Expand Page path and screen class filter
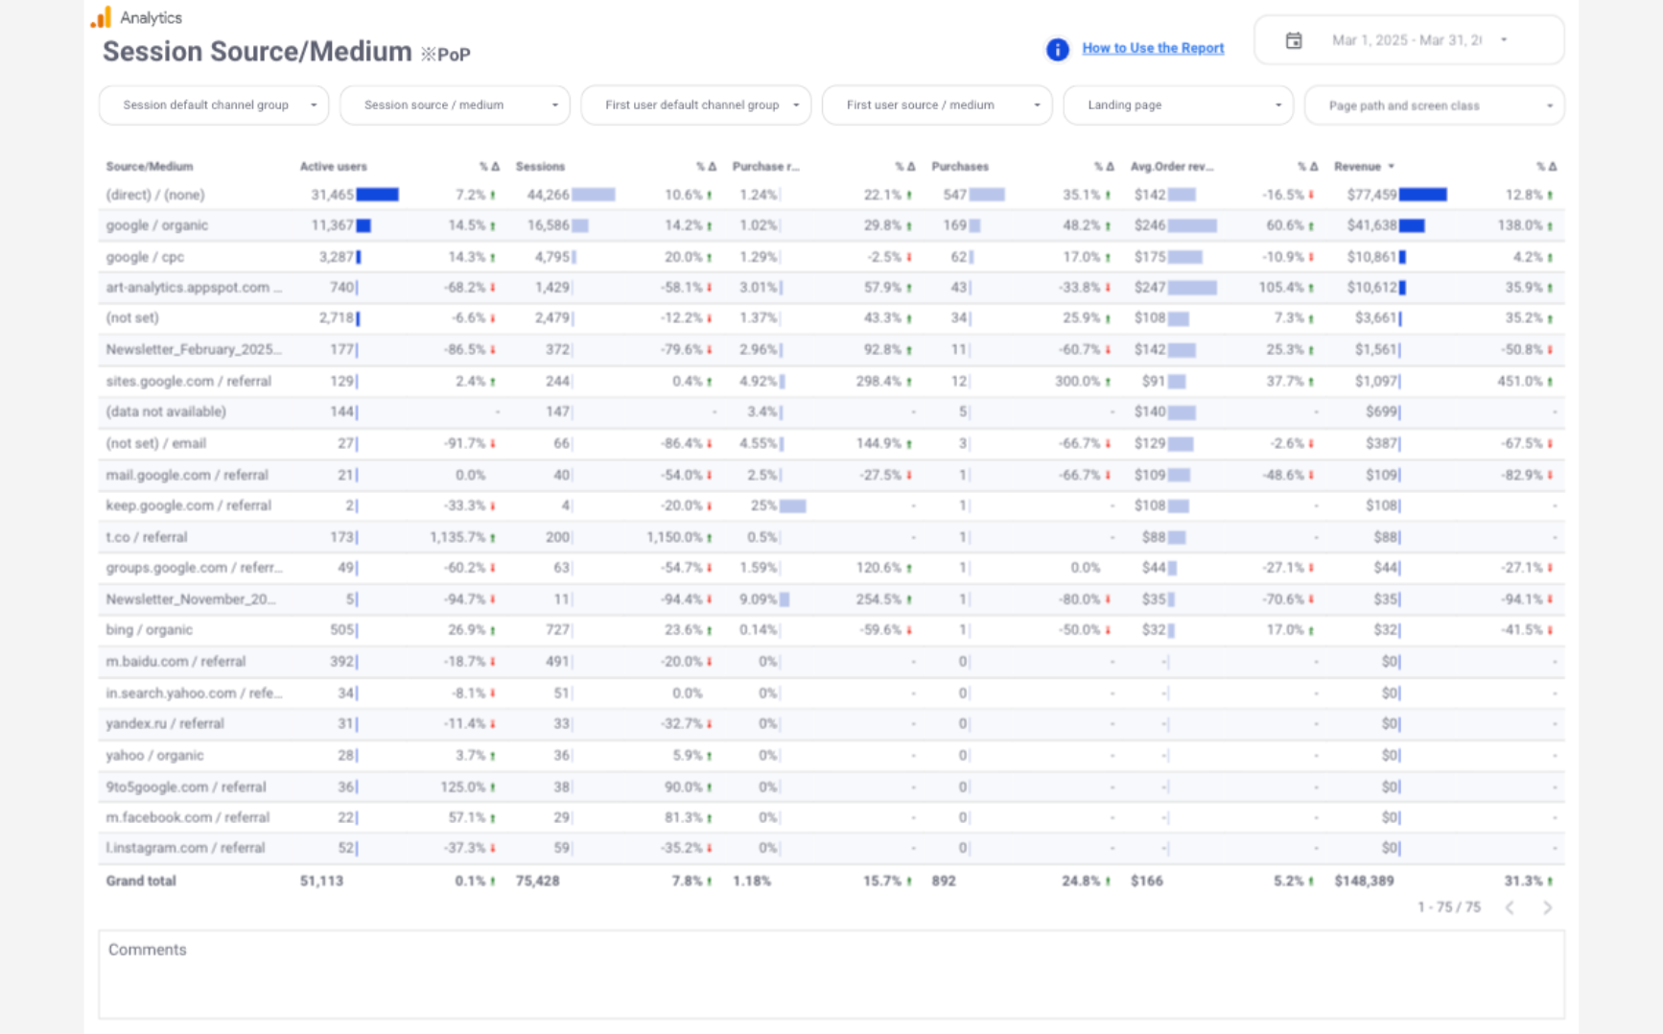Screen dimensions: 1663x1034 1434,106
